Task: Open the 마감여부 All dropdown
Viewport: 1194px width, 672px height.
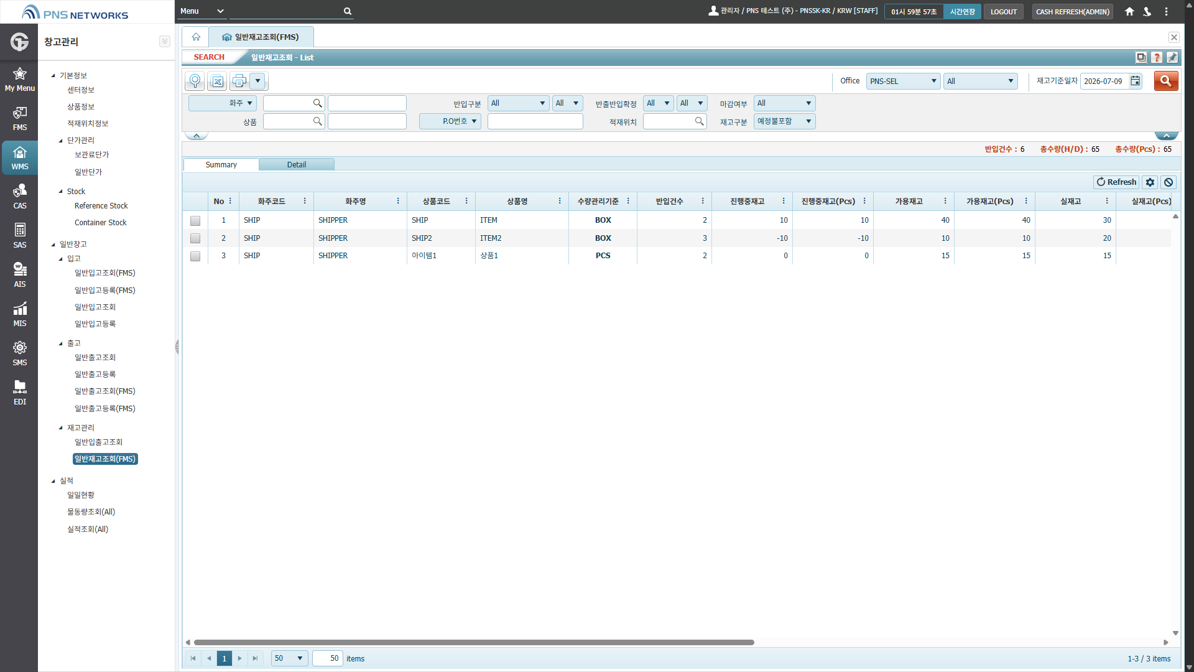Action: coord(784,103)
